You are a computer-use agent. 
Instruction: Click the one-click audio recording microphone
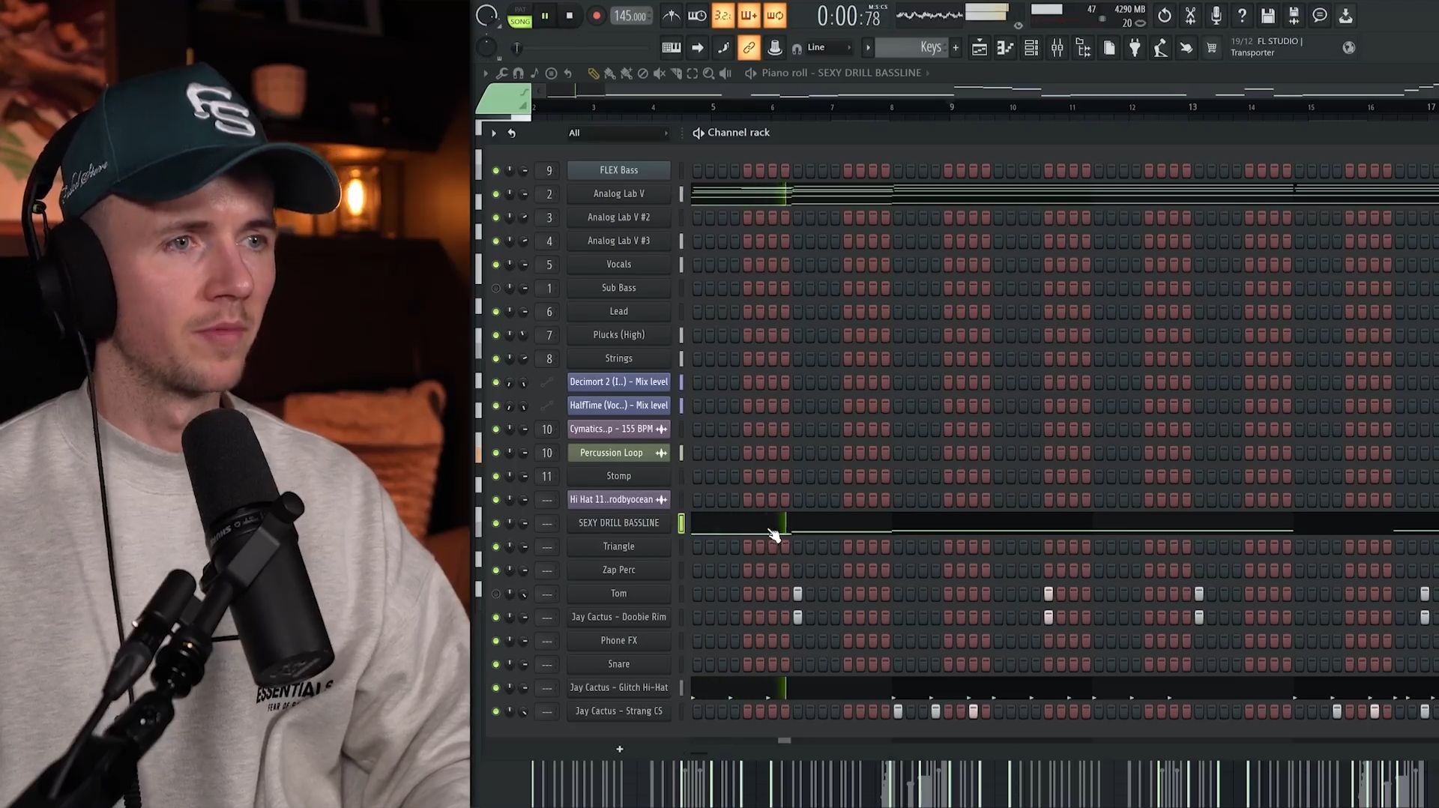point(1216,16)
